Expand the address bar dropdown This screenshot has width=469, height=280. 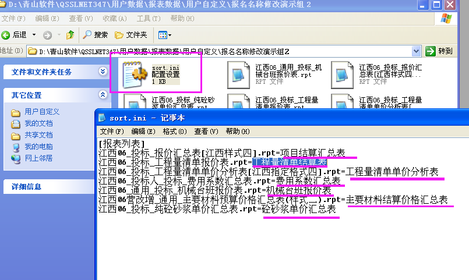coord(417,51)
